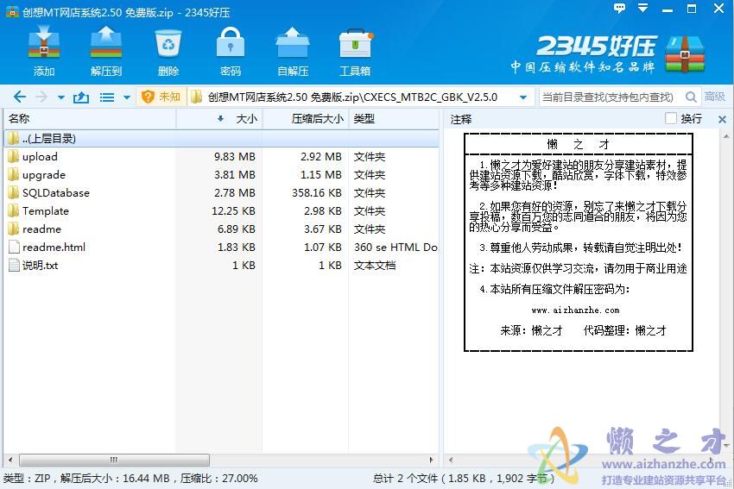Sort by the 类型 column header
Image resolution: width=734 pixels, height=489 pixels.
pyautogui.click(x=394, y=119)
